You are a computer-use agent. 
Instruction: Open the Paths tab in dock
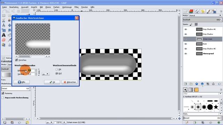tap(197, 11)
